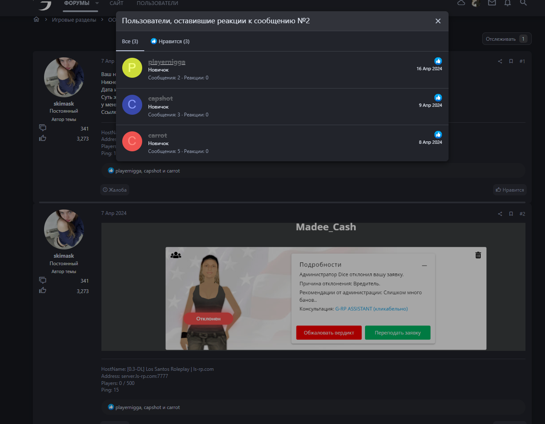Open the search magnifier in top bar
The image size is (545, 424).
[523, 3]
